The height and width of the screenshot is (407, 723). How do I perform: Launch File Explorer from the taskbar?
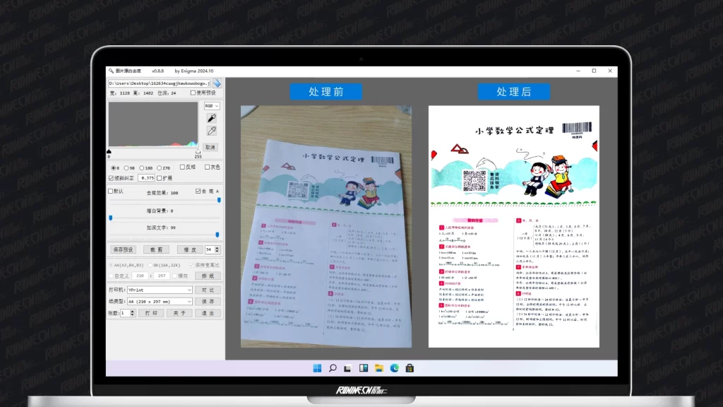pos(378,368)
